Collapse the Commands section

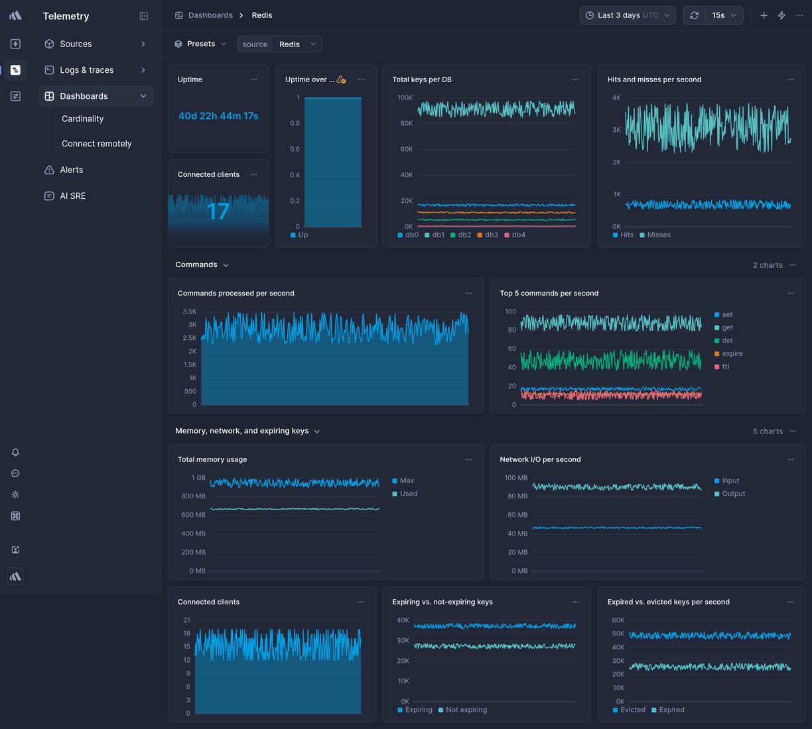[x=226, y=264]
